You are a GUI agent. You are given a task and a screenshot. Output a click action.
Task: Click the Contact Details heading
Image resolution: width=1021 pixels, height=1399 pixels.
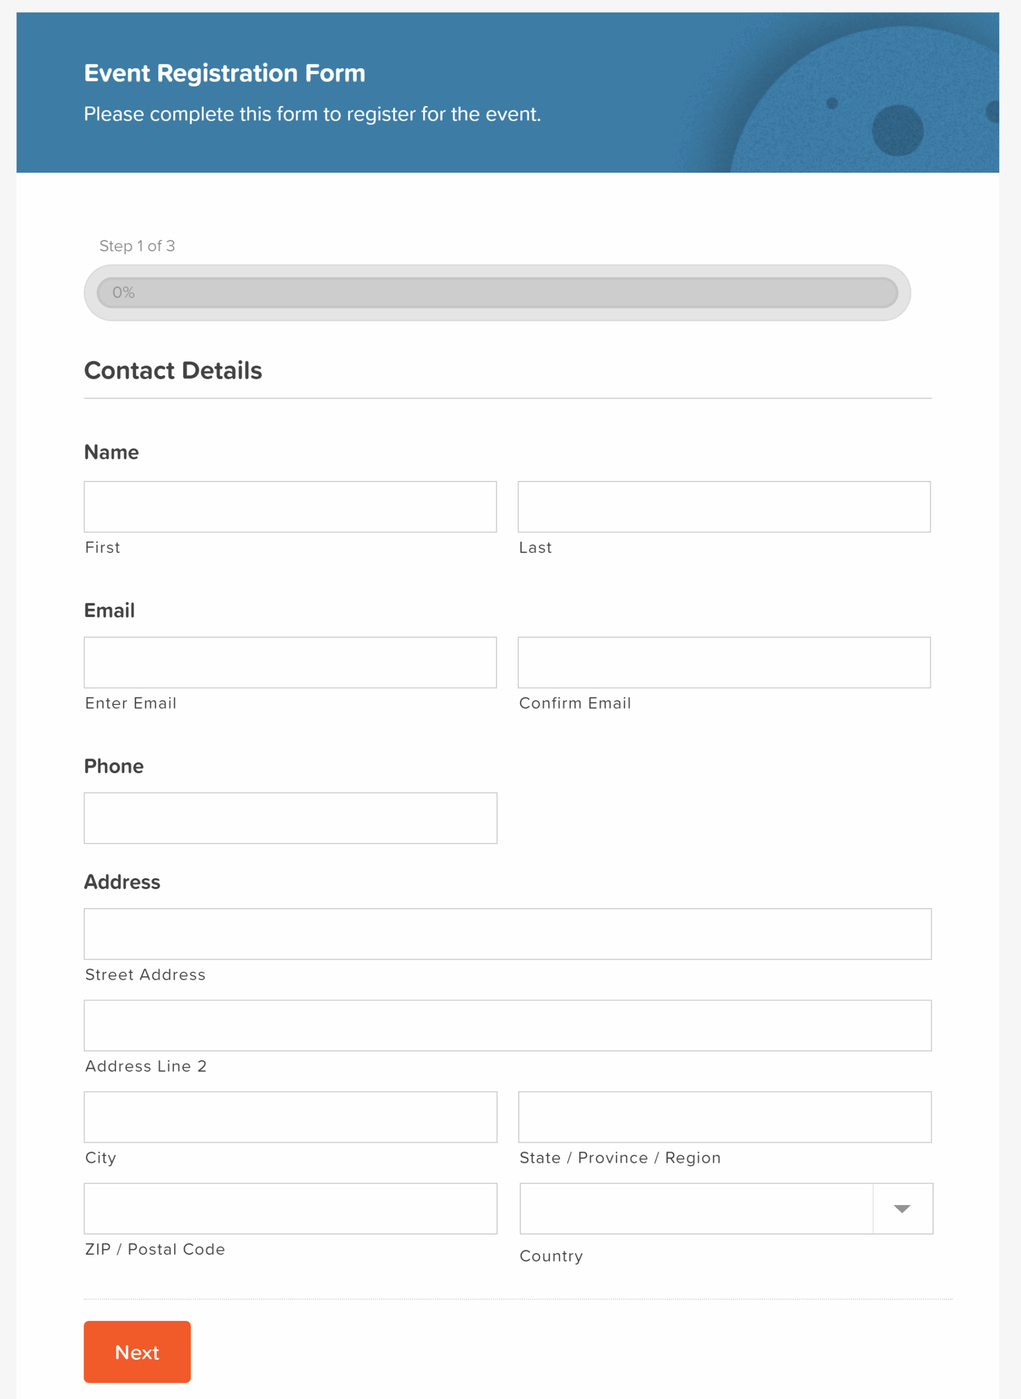pyautogui.click(x=173, y=370)
